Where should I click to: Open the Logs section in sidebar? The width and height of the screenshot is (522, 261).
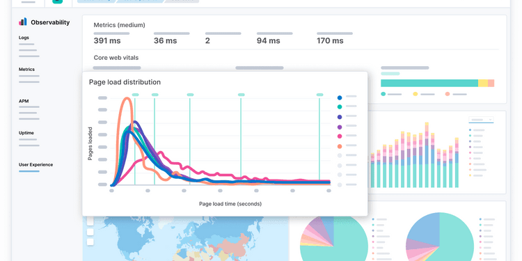(x=24, y=38)
